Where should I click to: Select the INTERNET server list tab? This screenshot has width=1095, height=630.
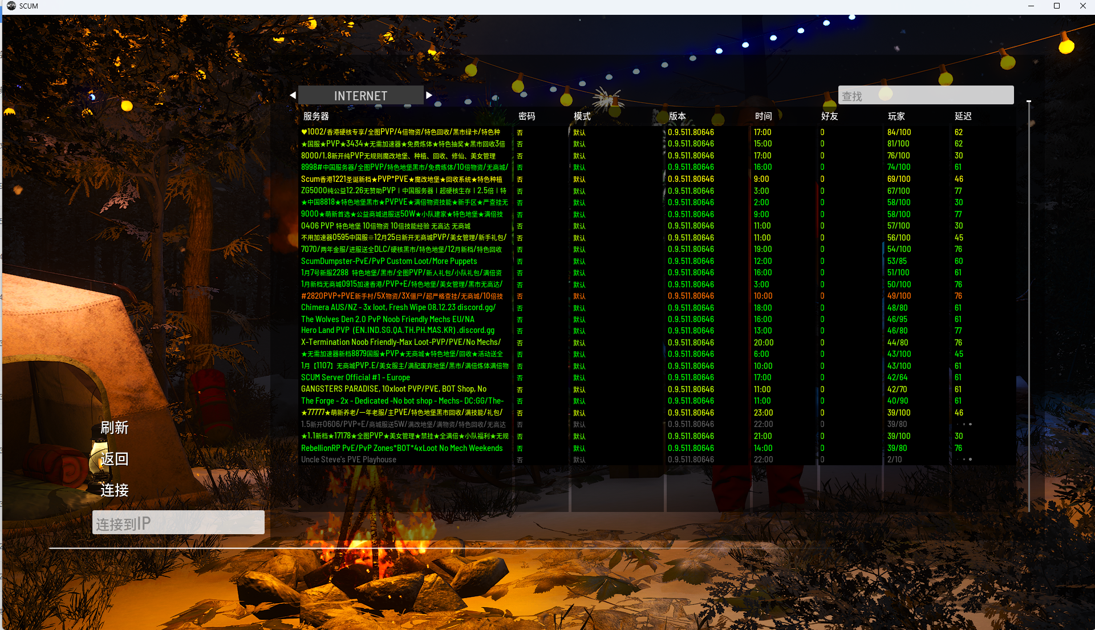click(360, 96)
